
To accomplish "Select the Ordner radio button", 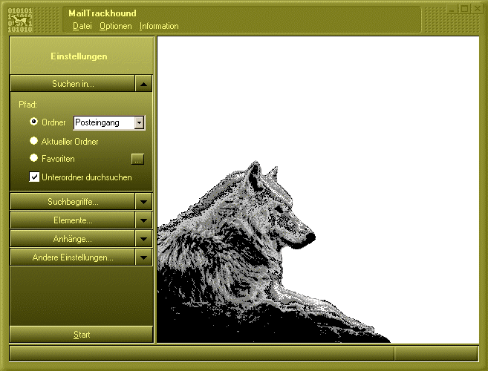I will (x=33, y=122).
